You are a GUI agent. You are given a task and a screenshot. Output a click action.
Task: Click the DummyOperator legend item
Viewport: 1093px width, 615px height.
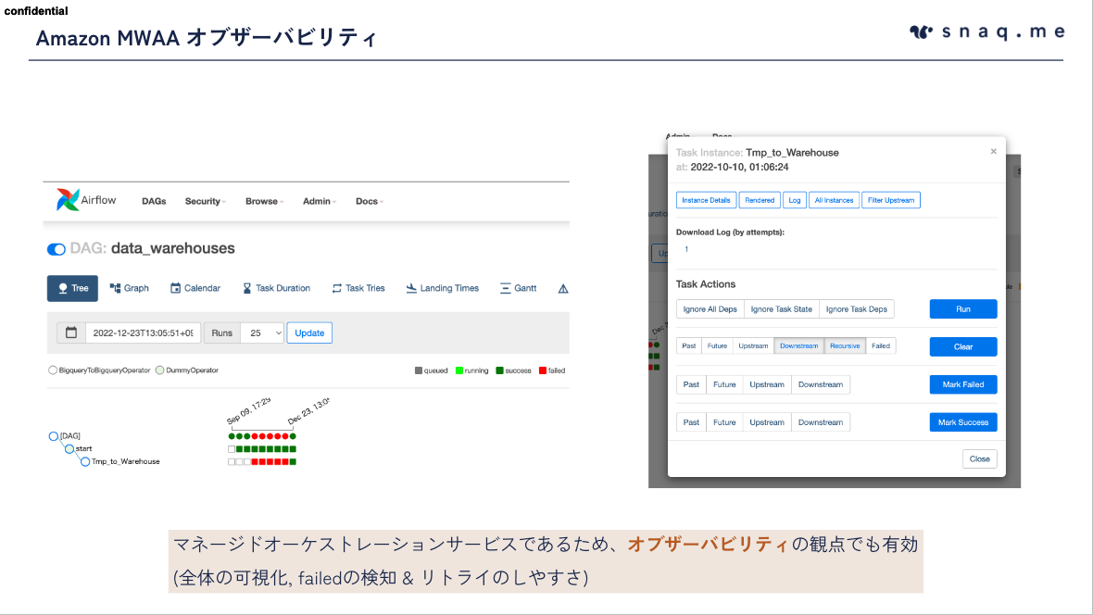click(187, 370)
